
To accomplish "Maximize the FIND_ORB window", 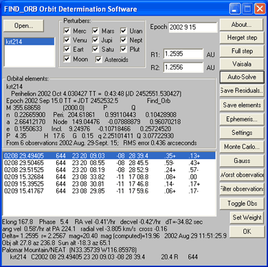I will click(247, 9).
